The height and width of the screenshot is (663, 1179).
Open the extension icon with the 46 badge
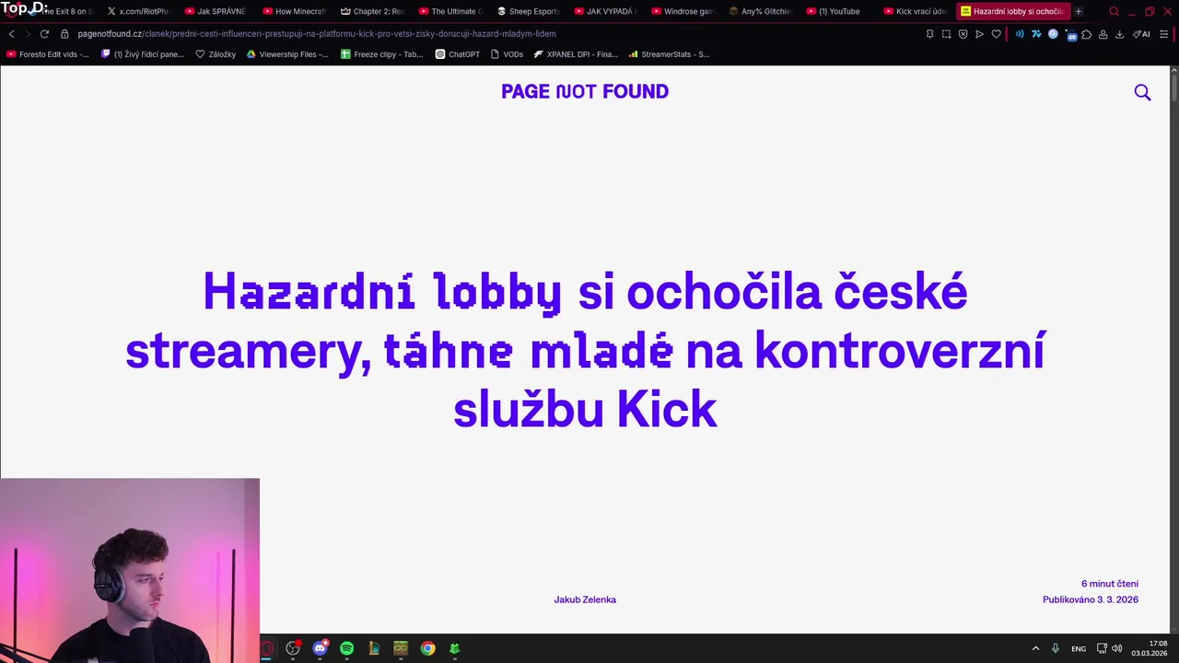pyautogui.click(x=1070, y=35)
